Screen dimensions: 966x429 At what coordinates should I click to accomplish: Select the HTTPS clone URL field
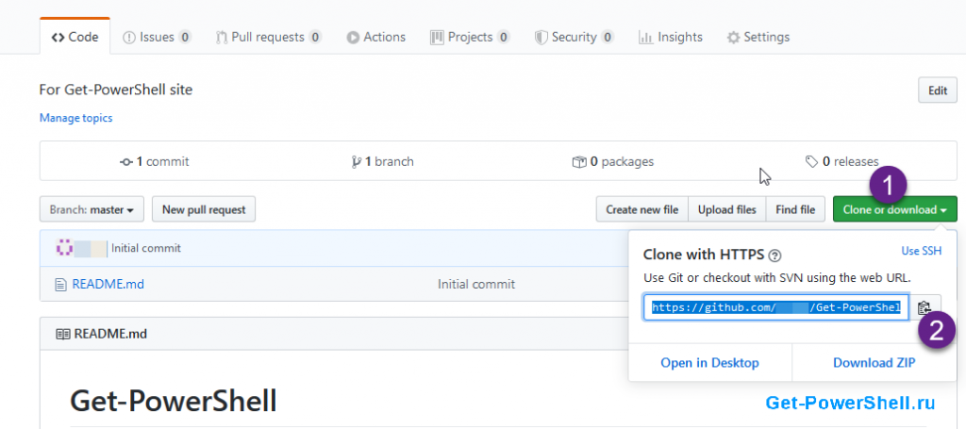[777, 307]
